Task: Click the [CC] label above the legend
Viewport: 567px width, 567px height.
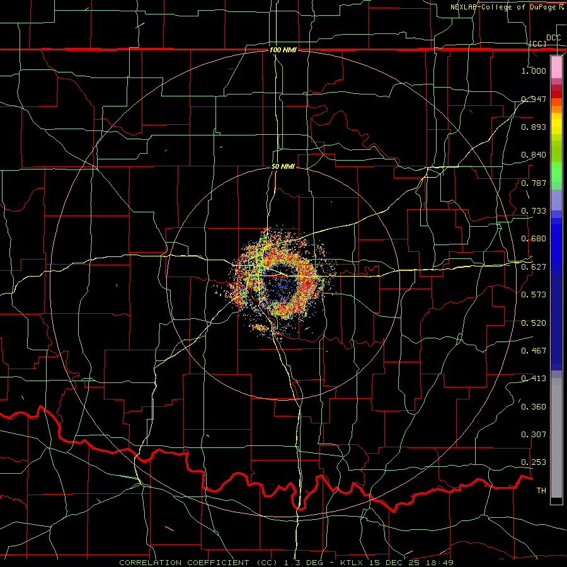Action: pos(538,43)
